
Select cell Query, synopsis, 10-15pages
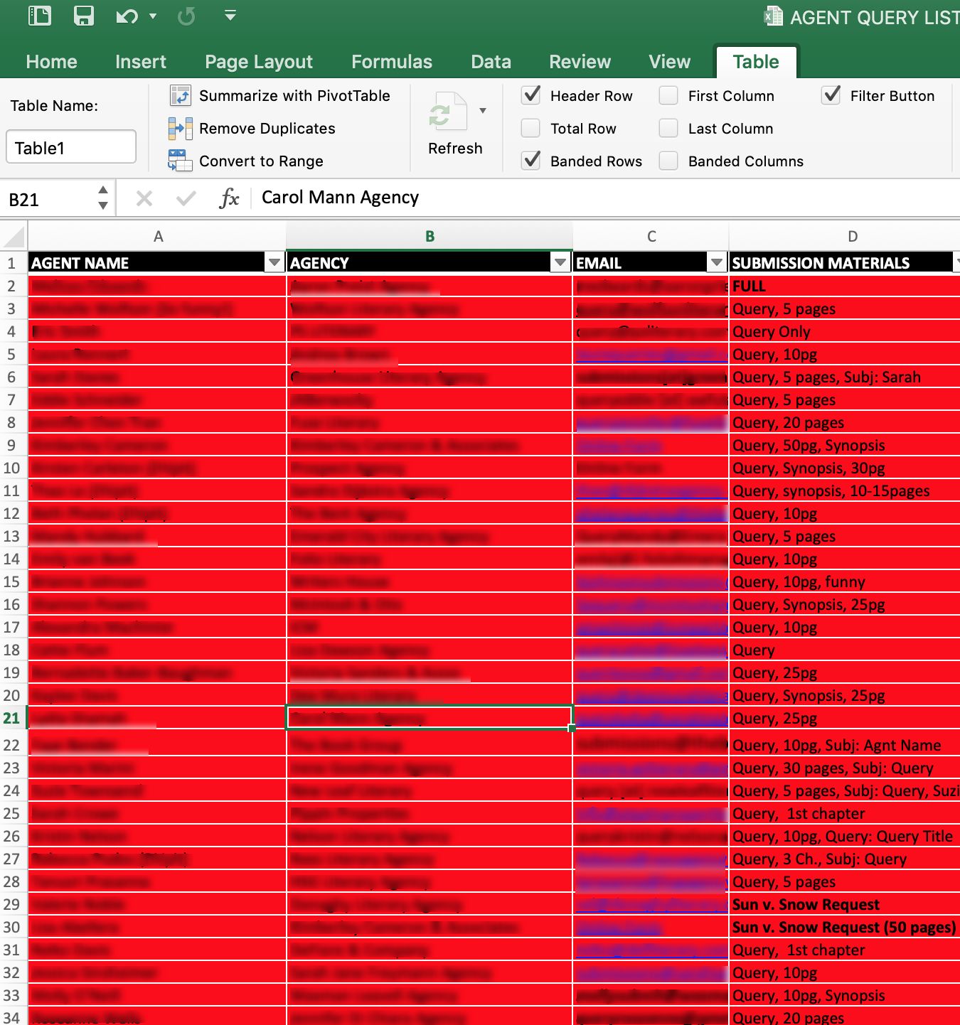tap(845, 490)
